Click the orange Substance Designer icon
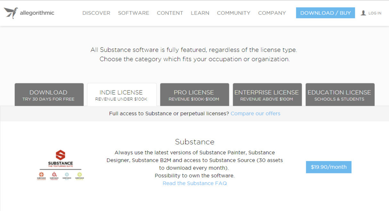 [x=41, y=175]
